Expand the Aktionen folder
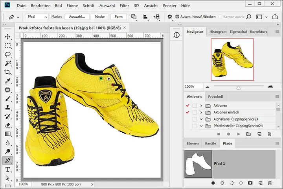The width and height of the screenshot is (283, 189). point(201,106)
